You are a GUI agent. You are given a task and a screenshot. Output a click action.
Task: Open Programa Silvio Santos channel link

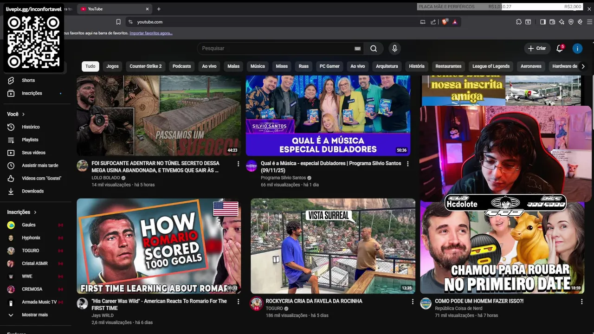283,178
